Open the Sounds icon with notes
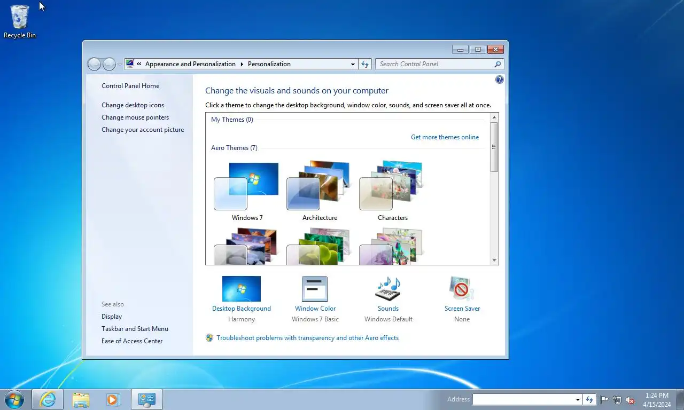Viewport: 684px width, 410px height. click(x=388, y=289)
